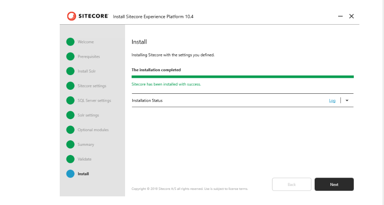The height and width of the screenshot is (205, 384).
Task: Click the green Install Solr step circle
Action: point(70,71)
